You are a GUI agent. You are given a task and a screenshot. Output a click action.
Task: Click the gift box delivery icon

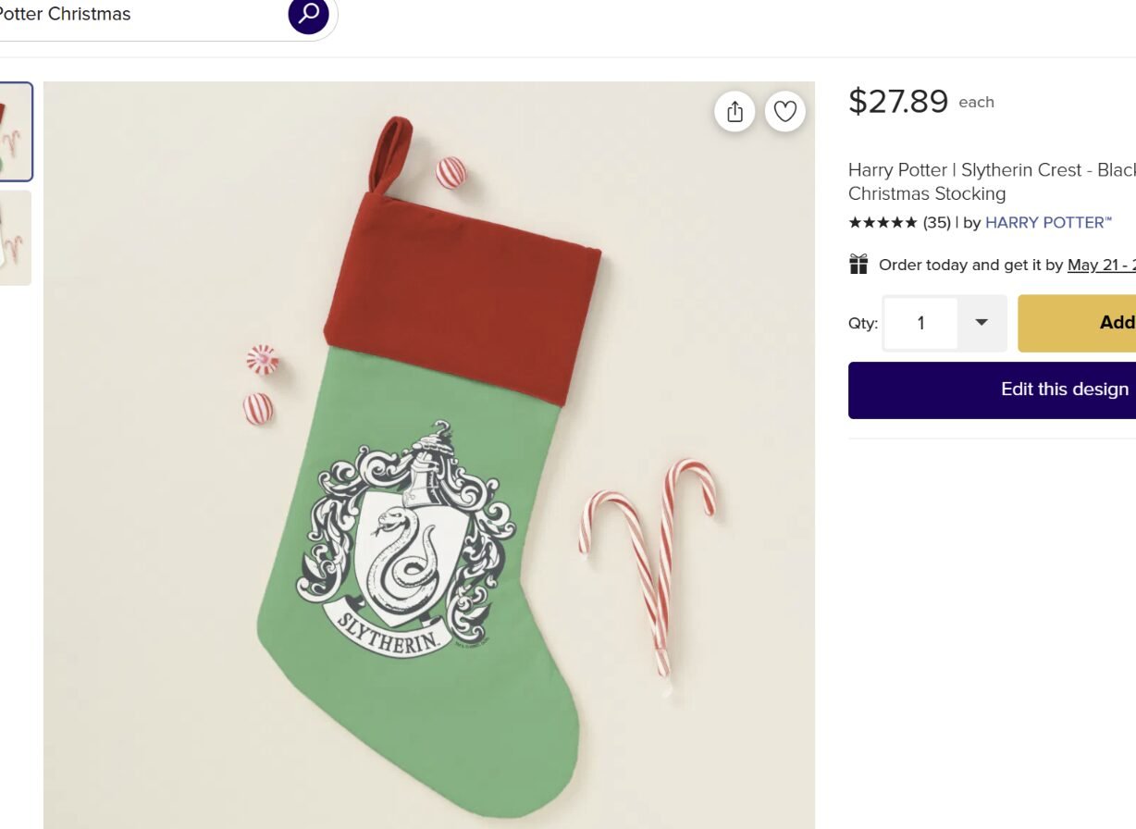pos(858,265)
